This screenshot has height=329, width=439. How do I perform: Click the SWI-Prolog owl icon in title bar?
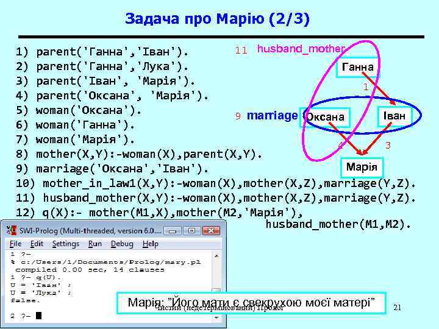click(x=12, y=230)
